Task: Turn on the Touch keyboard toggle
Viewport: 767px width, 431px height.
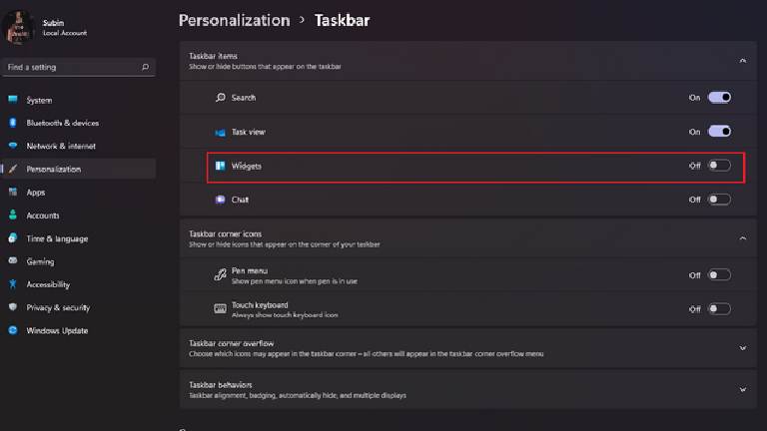Action: click(719, 309)
